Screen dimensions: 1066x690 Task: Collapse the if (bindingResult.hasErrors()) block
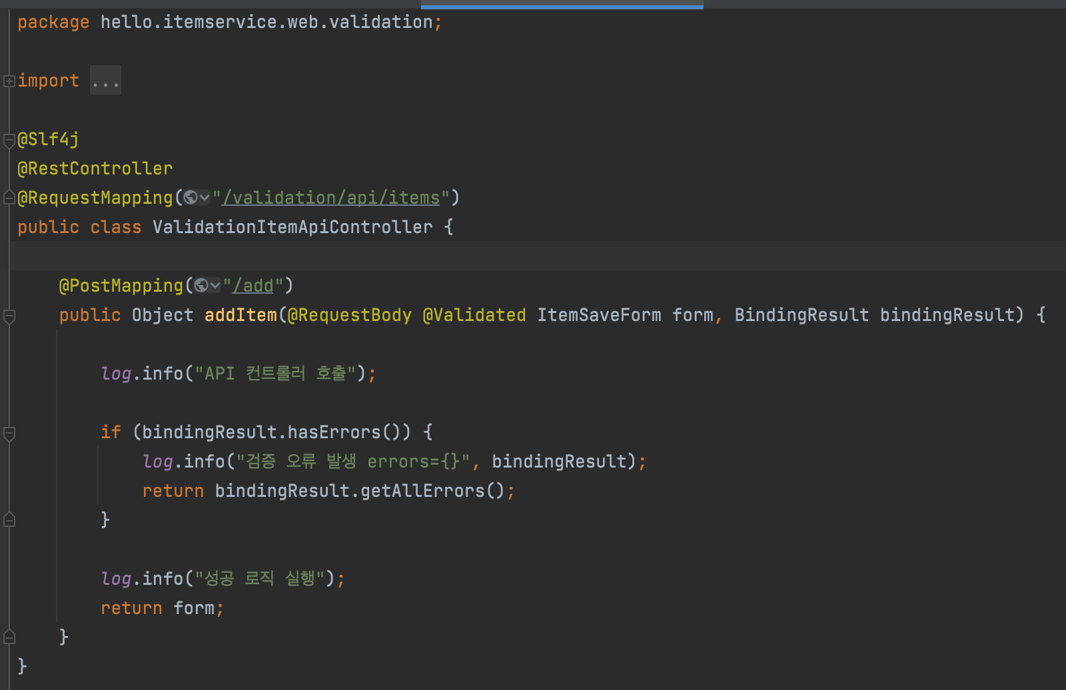pos(9,433)
